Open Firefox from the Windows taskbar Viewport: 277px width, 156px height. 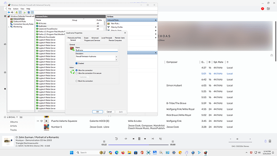[x=123, y=152]
